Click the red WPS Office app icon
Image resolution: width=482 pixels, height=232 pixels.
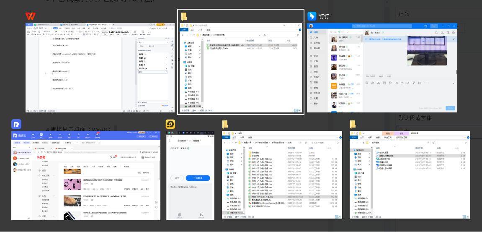point(30,16)
